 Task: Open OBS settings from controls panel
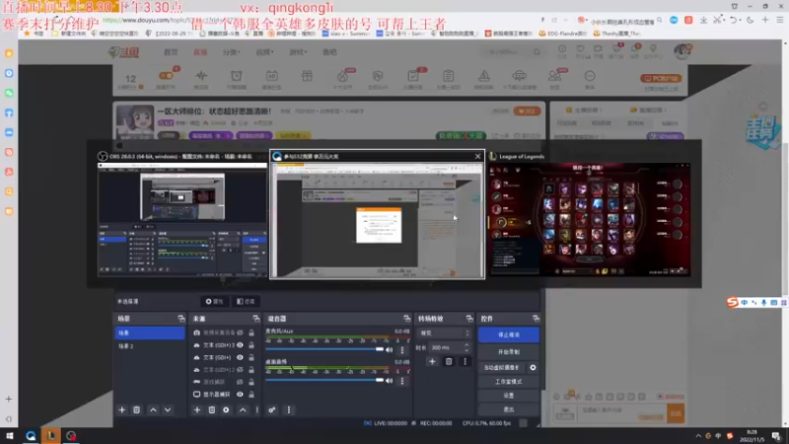[x=508, y=396]
